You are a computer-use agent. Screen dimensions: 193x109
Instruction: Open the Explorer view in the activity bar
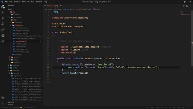tap(3, 6)
